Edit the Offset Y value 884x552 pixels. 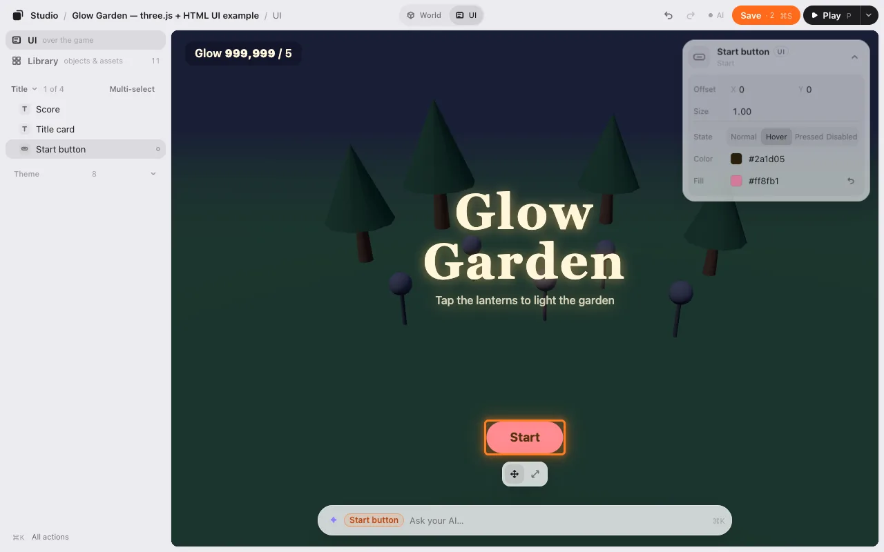click(x=827, y=89)
